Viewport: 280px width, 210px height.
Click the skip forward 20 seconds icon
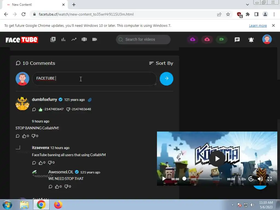point(251,179)
